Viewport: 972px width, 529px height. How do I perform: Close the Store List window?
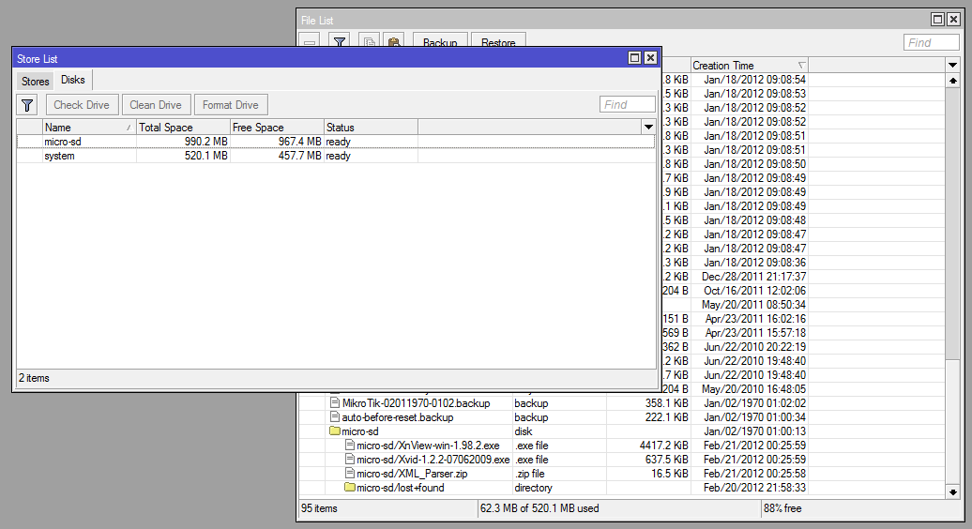click(650, 57)
